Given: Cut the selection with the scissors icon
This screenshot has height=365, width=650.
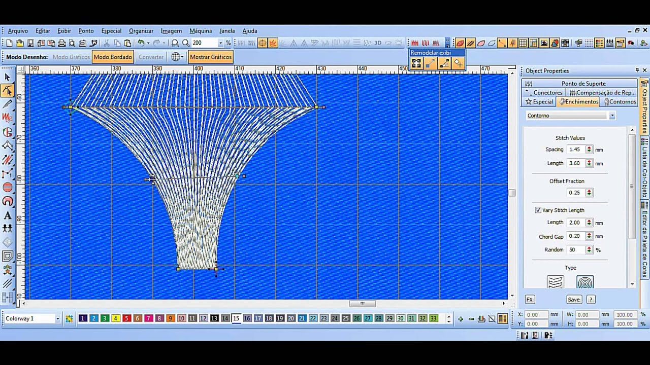Looking at the screenshot, I should [107, 43].
